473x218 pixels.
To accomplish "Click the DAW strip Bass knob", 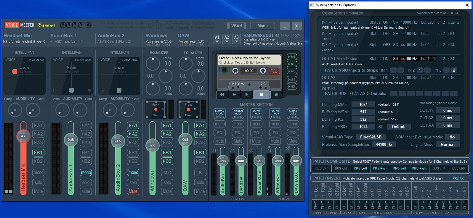I will coord(186,88).
